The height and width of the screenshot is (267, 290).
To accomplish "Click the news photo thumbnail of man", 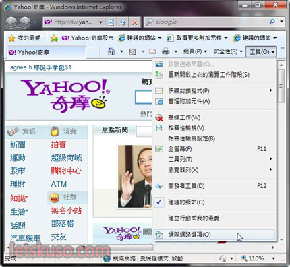I will pyautogui.click(x=135, y=176).
